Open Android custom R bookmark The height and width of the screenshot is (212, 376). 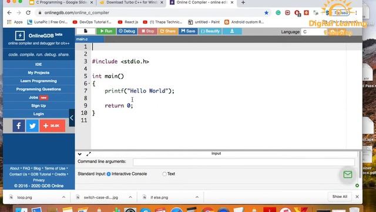[244, 22]
